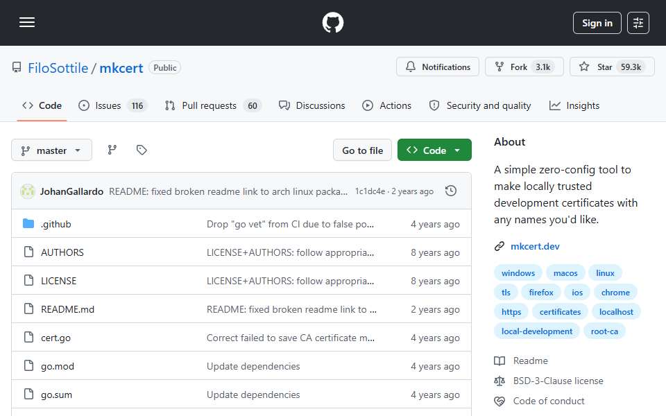Screen dimensions: 666x416
Task: View commit history clock icon
Action: tap(451, 191)
